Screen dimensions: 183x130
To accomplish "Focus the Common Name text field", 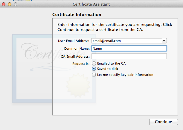I will point(129,48).
